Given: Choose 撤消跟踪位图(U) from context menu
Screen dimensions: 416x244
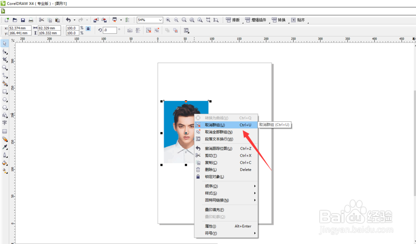Looking at the screenshot, I should pyautogui.click(x=226, y=148).
